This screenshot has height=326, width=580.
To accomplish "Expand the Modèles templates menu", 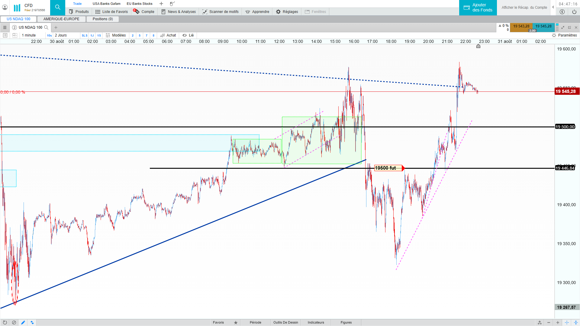I will pos(116,35).
